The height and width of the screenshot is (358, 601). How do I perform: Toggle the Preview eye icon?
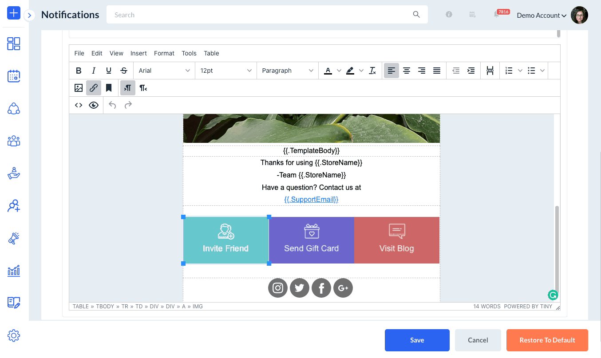94,105
